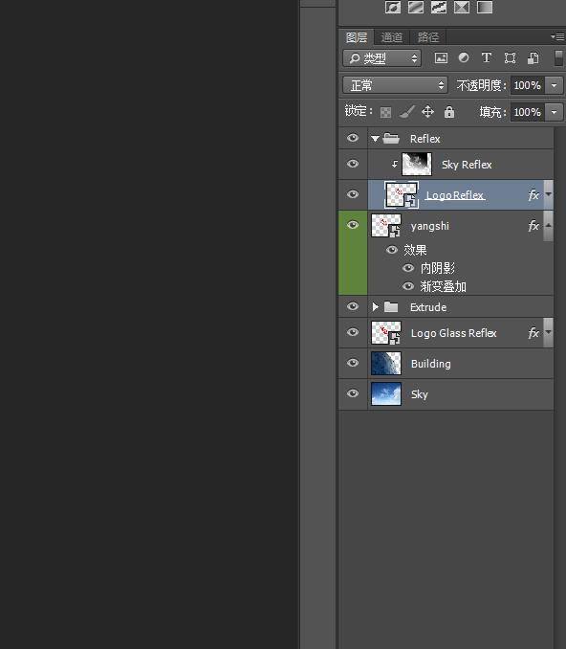The image size is (566, 649).
Task: Hide the LogoReflex layer
Action: [x=353, y=194]
